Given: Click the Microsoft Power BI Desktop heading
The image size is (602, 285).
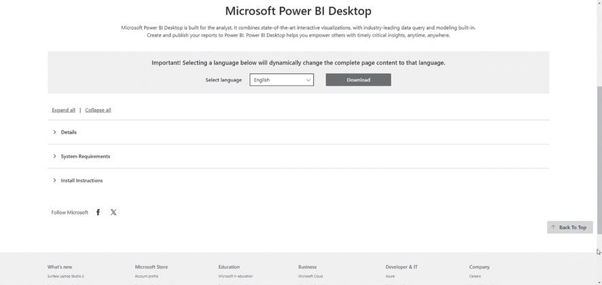Looking at the screenshot, I should click(298, 11).
